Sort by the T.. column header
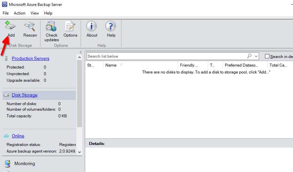 tap(215, 65)
